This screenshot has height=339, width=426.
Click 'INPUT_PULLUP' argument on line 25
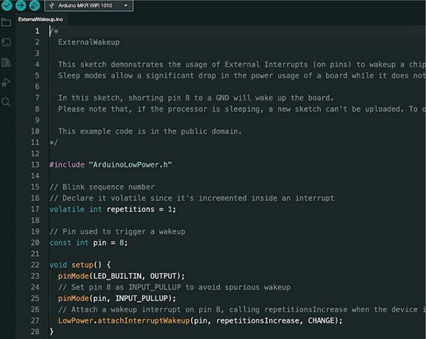click(142, 298)
